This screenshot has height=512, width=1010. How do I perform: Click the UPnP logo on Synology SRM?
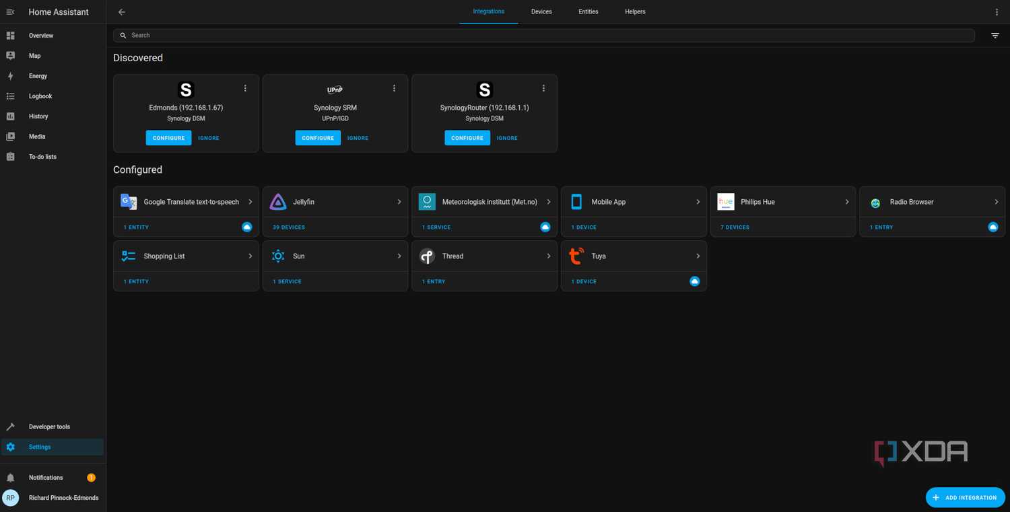[x=335, y=89]
